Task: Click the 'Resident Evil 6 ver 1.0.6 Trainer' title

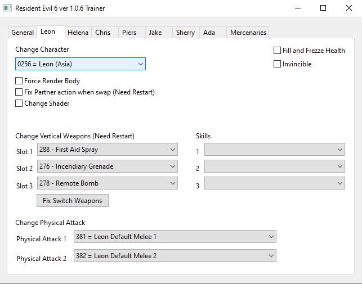Action: point(60,8)
